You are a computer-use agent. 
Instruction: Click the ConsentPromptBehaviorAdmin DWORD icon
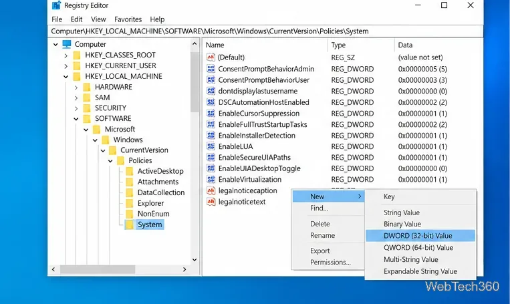tap(211, 69)
